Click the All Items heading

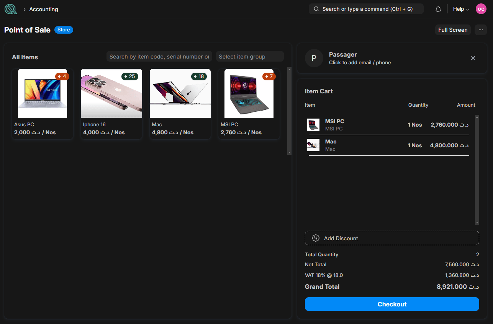tap(25, 57)
